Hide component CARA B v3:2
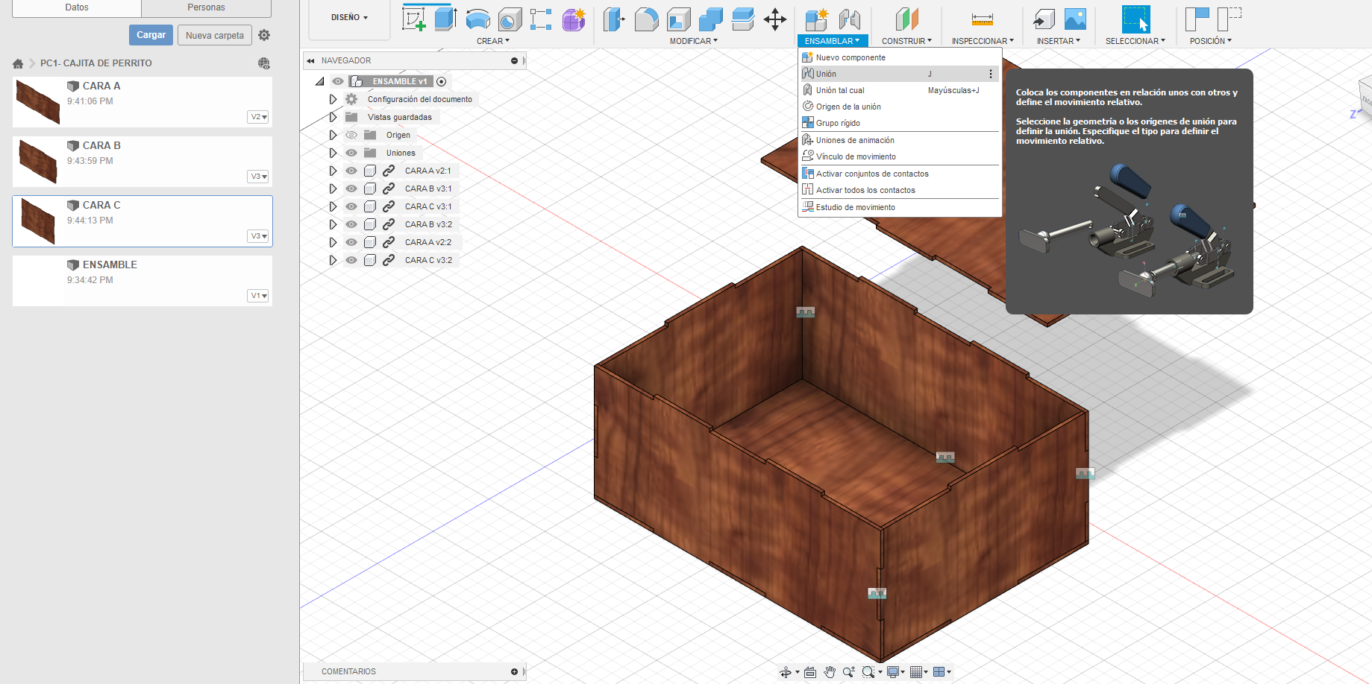 point(351,224)
